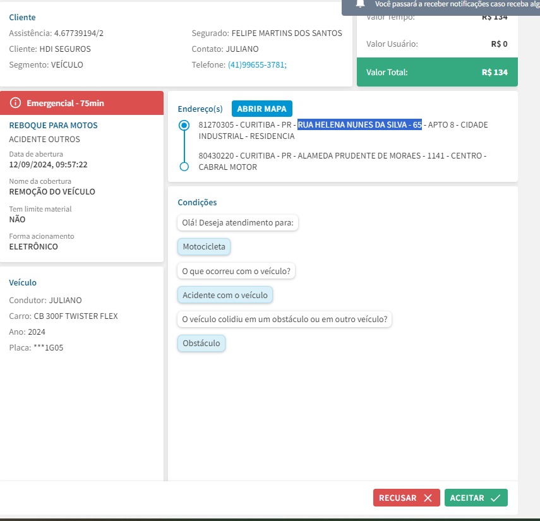Viewport: 540px width, 521px height.
Task: Click the Tem limite material NÃO value
Action: click(x=17, y=219)
